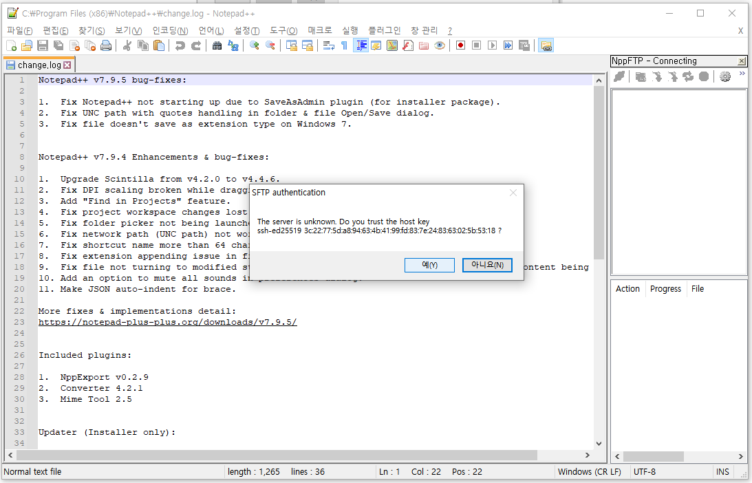
Task: Open the 편집(E) menu
Action: [55, 30]
